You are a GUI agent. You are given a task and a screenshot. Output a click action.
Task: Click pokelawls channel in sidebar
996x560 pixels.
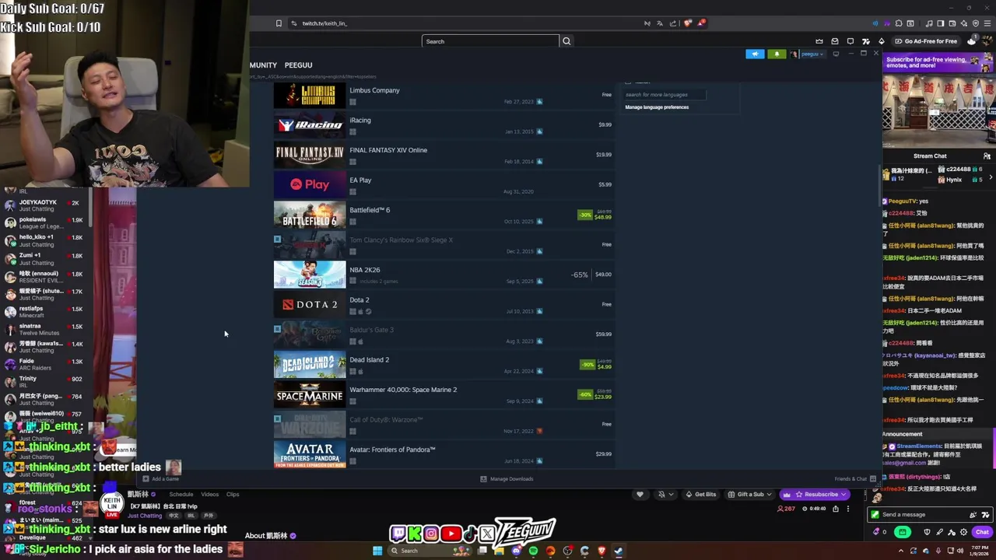[x=45, y=222]
